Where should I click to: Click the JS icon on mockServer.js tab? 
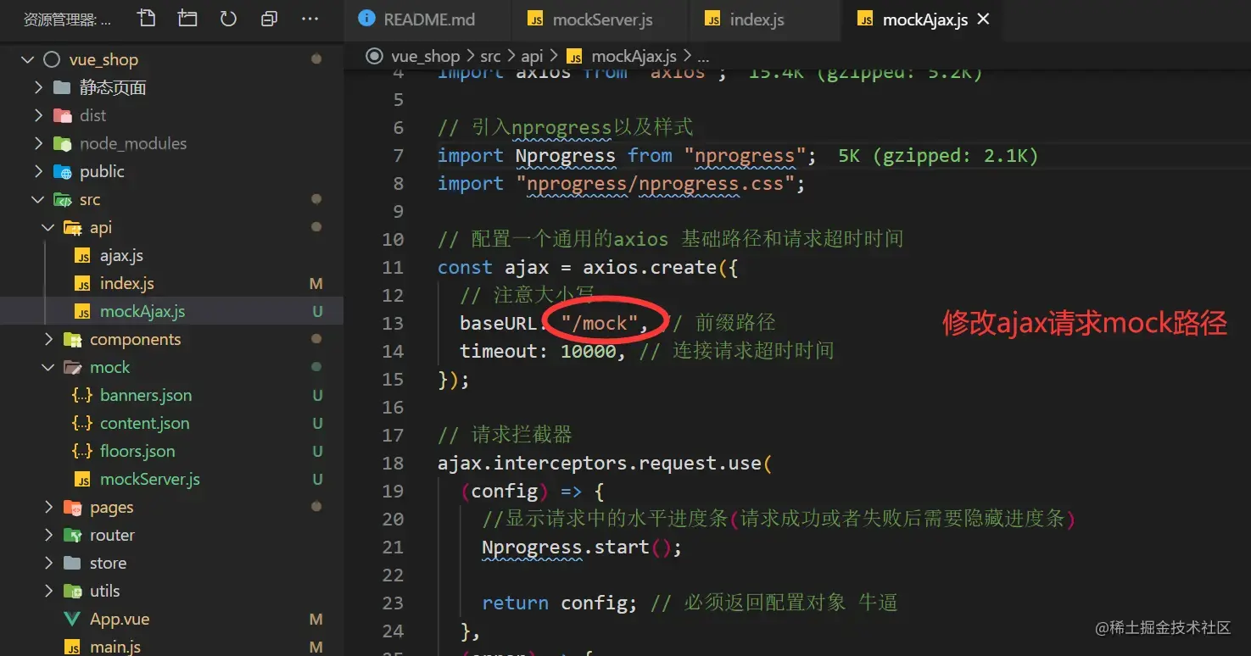(x=535, y=19)
